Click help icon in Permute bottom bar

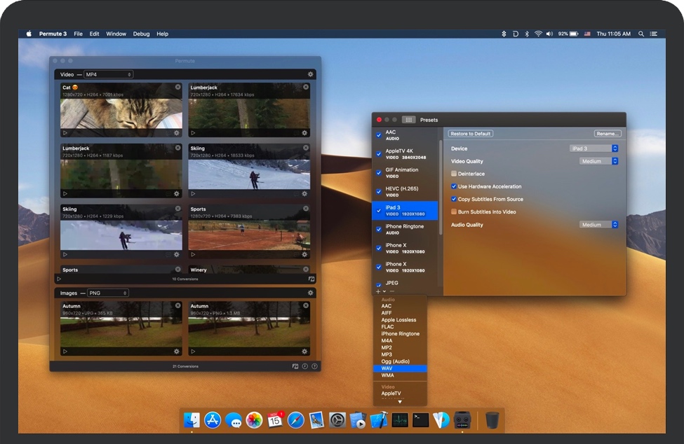(314, 366)
